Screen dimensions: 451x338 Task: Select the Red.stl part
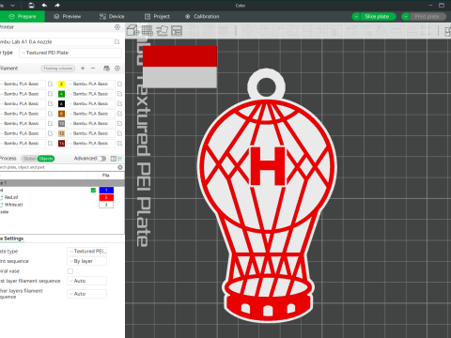pos(11,197)
